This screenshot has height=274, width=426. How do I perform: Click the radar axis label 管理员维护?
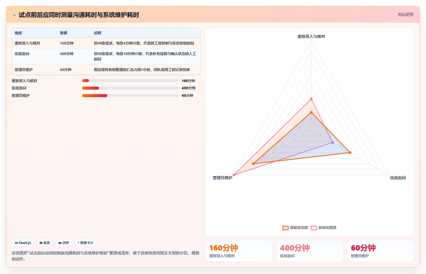coord(222,178)
